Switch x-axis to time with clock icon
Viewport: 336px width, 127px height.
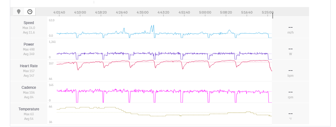pos(30,12)
